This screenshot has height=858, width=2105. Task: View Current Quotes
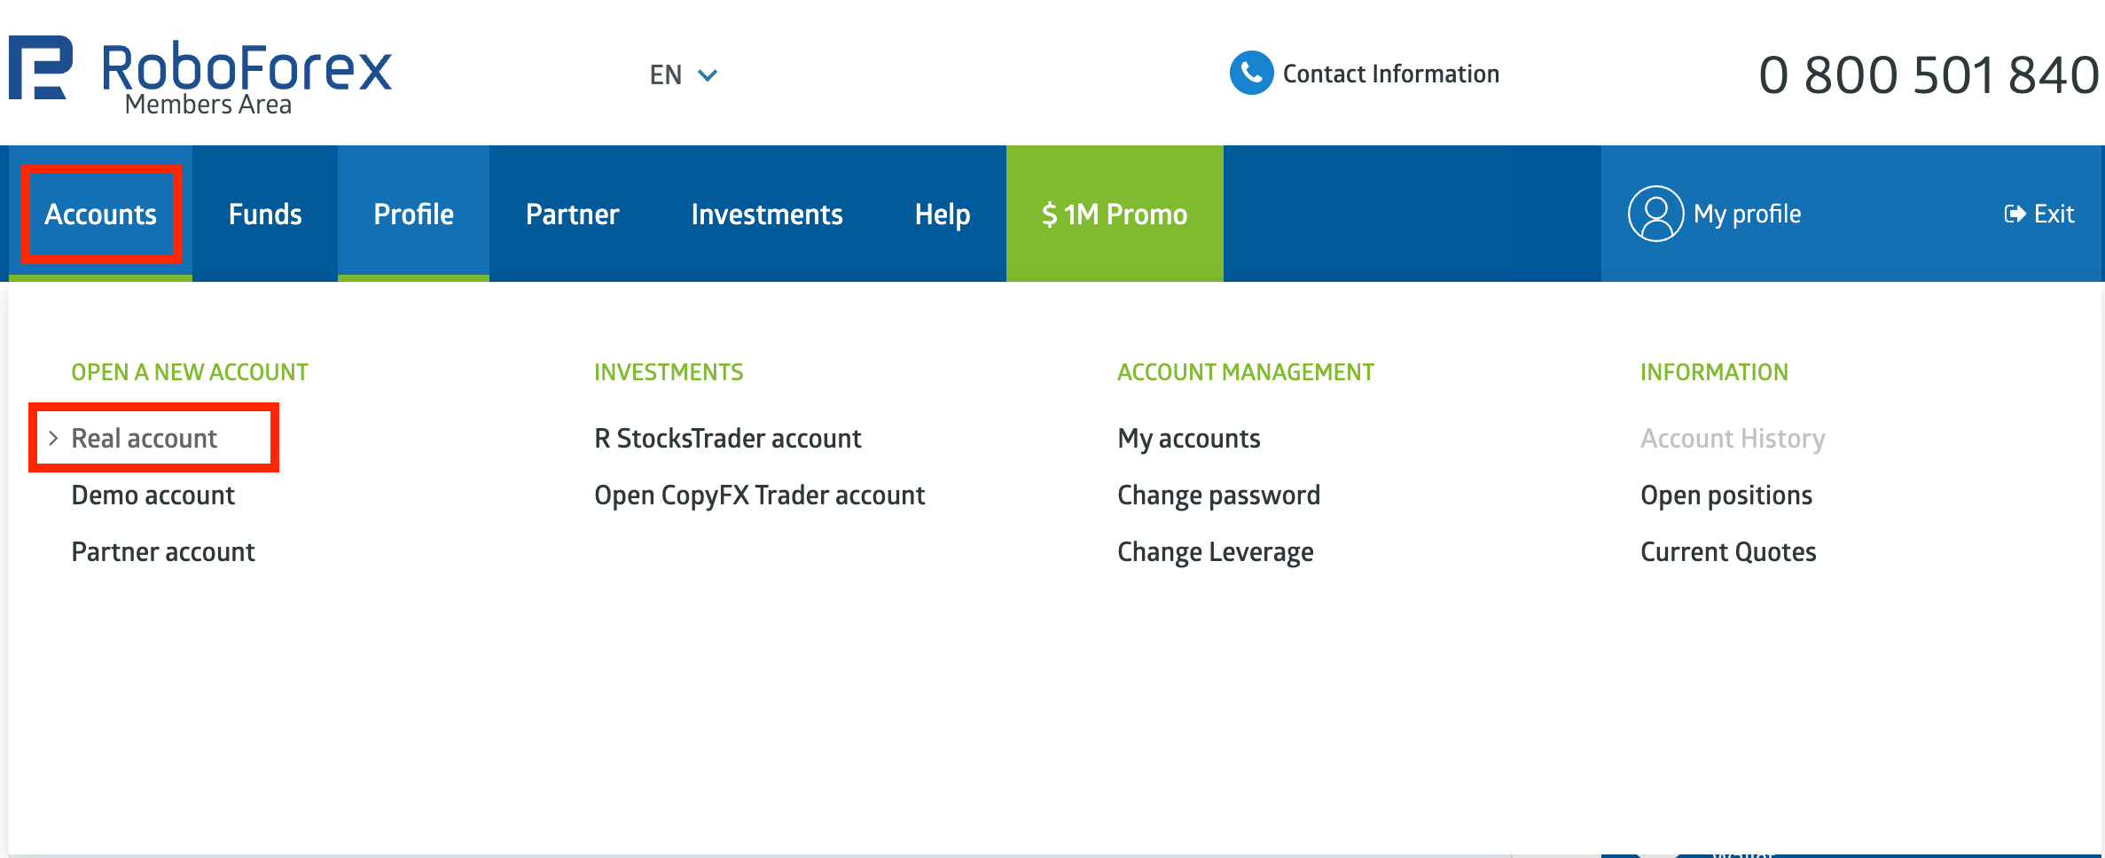click(1727, 551)
